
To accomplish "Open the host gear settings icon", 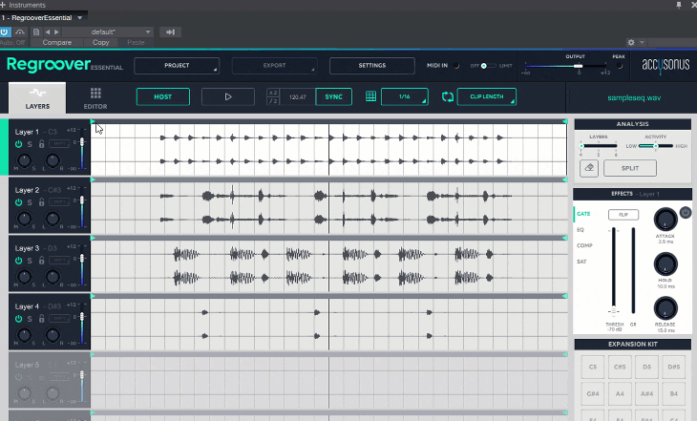I will [x=631, y=42].
